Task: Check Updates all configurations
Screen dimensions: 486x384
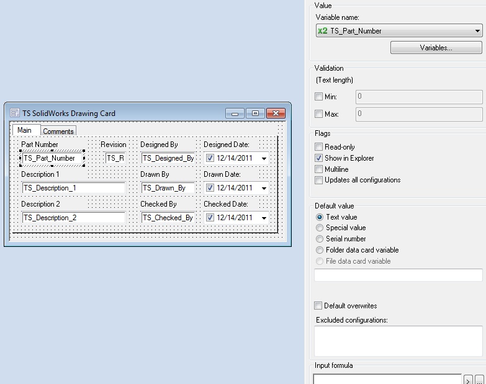Action: (x=318, y=180)
